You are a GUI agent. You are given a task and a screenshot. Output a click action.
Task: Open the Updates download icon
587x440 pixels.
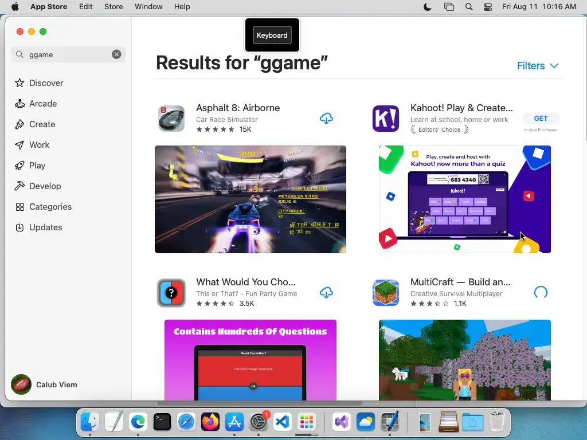click(19, 227)
